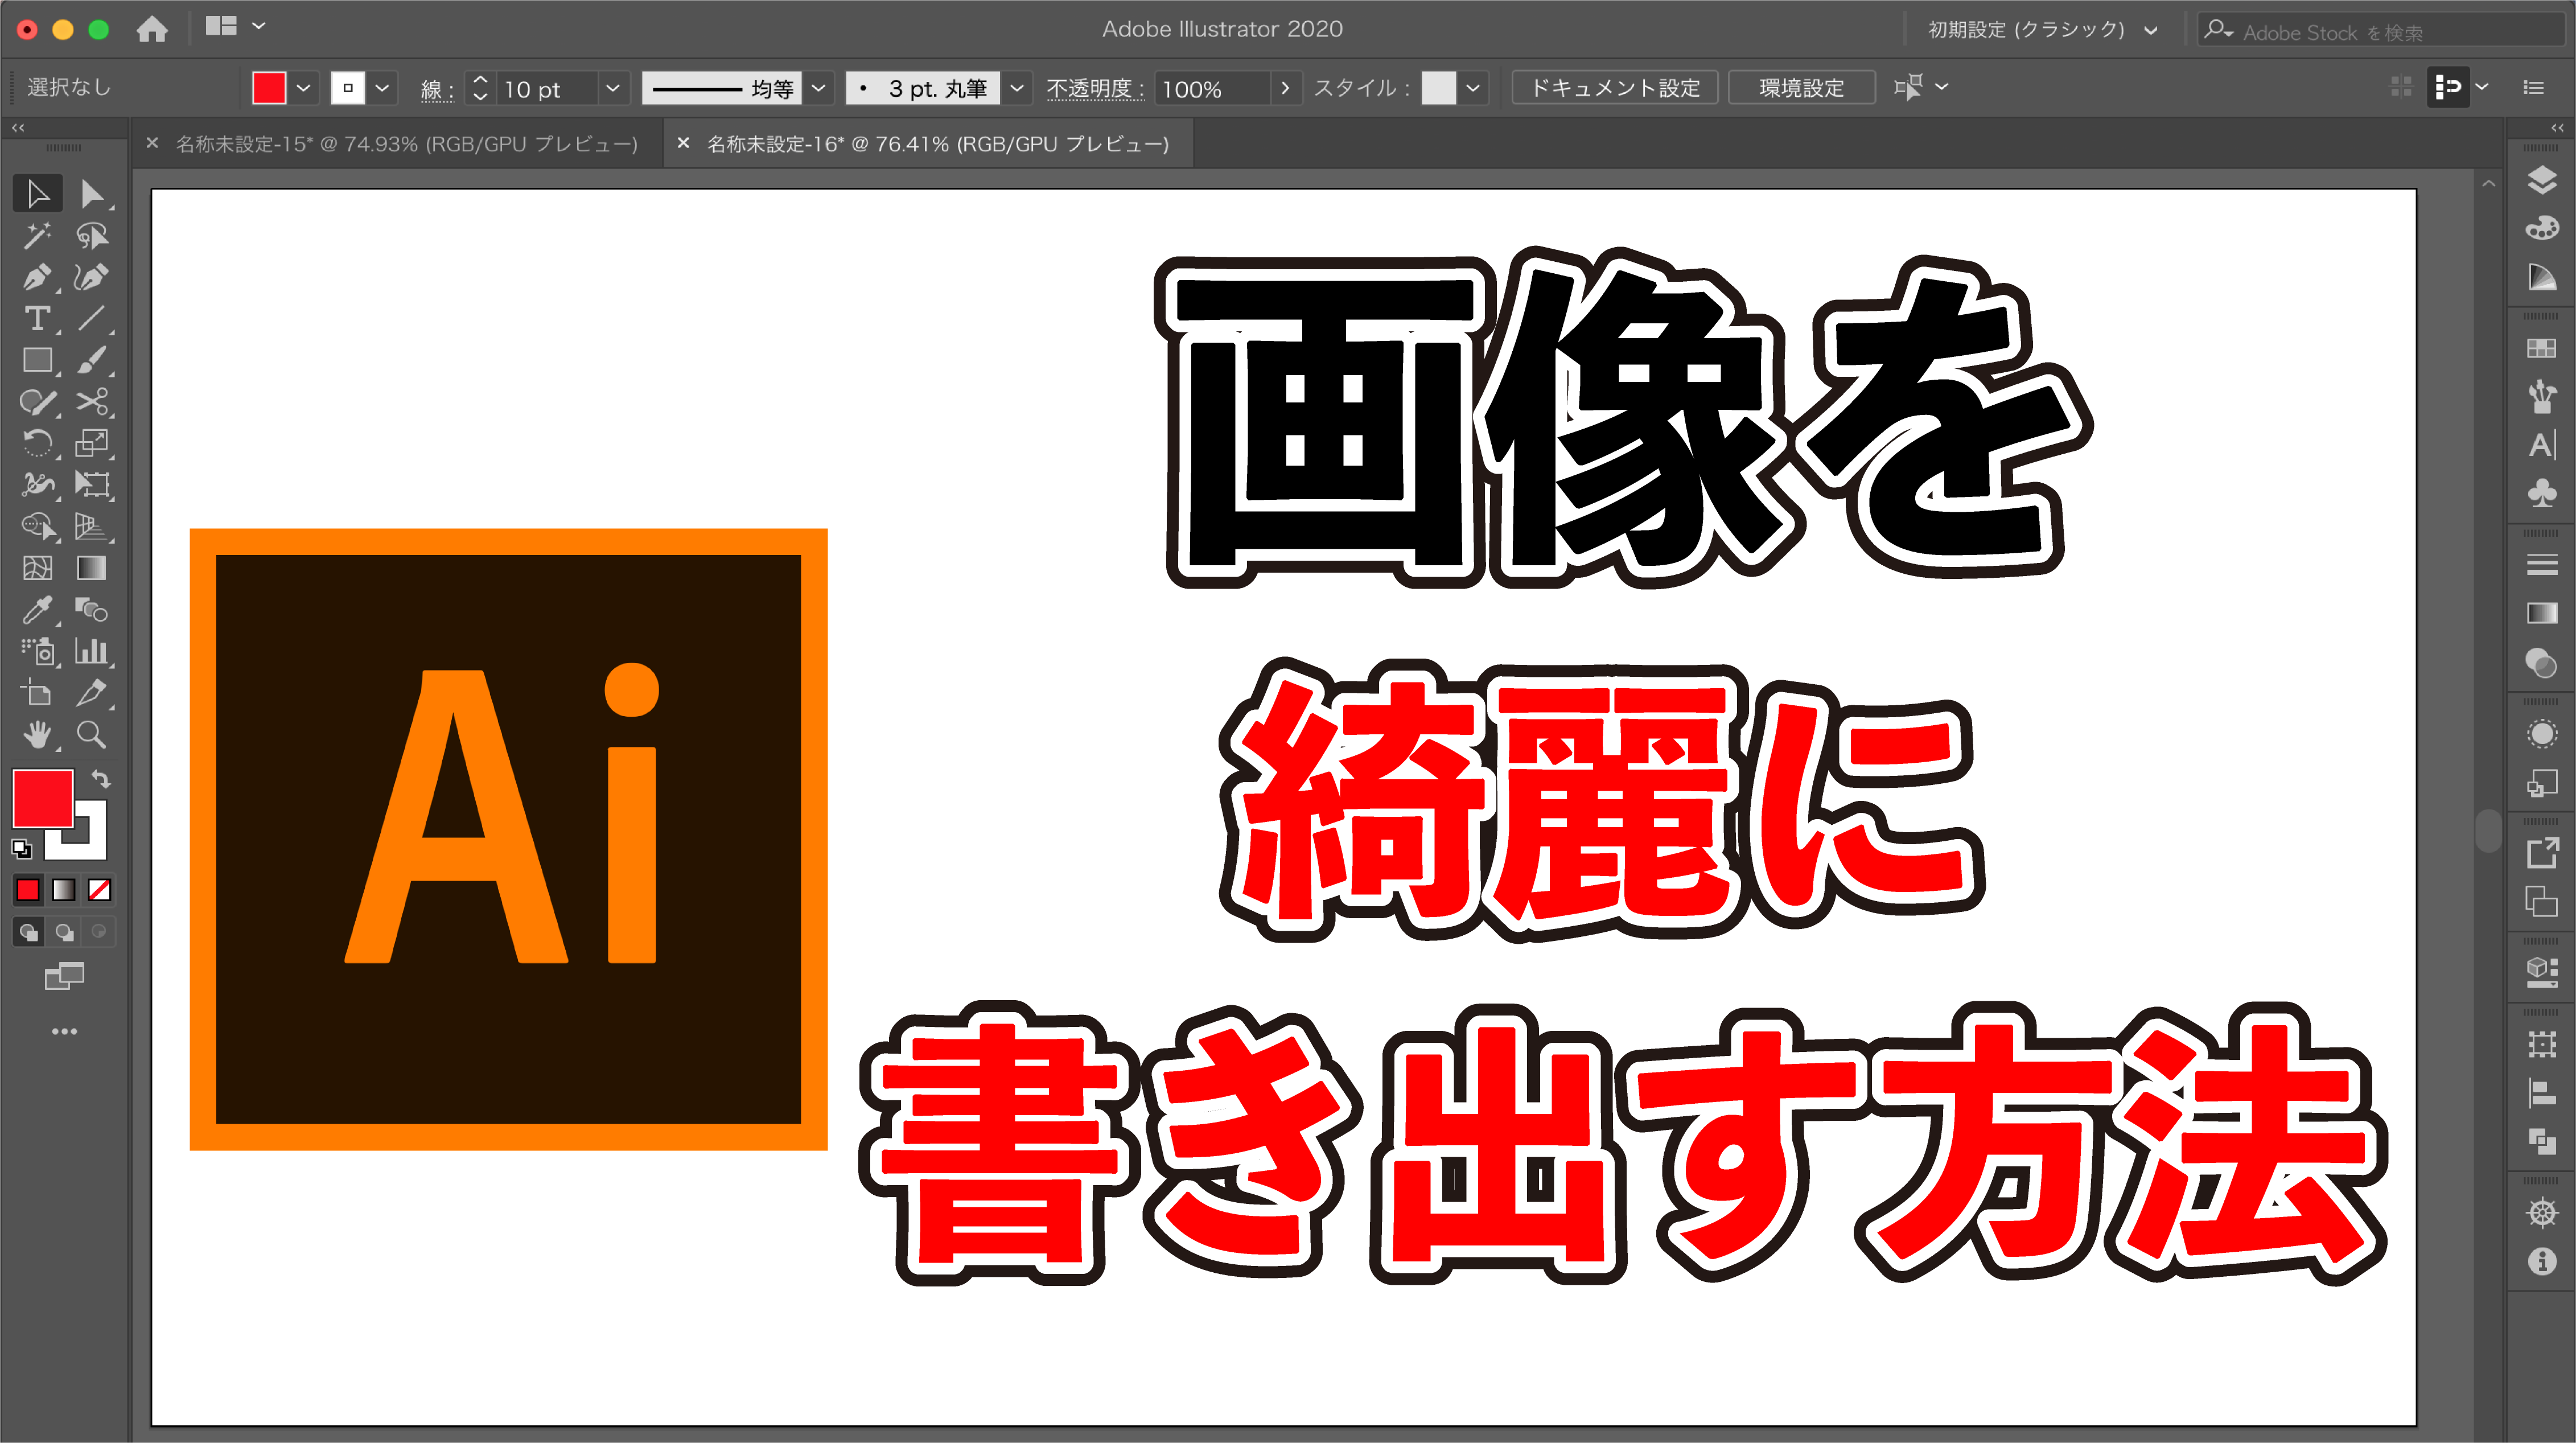Open the 3 pt. 丸筆 brush dropdown
2576x1443 pixels.
click(x=1017, y=88)
